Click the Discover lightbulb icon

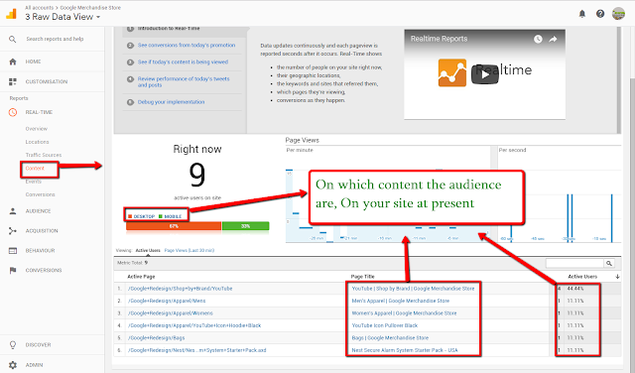[x=13, y=344]
